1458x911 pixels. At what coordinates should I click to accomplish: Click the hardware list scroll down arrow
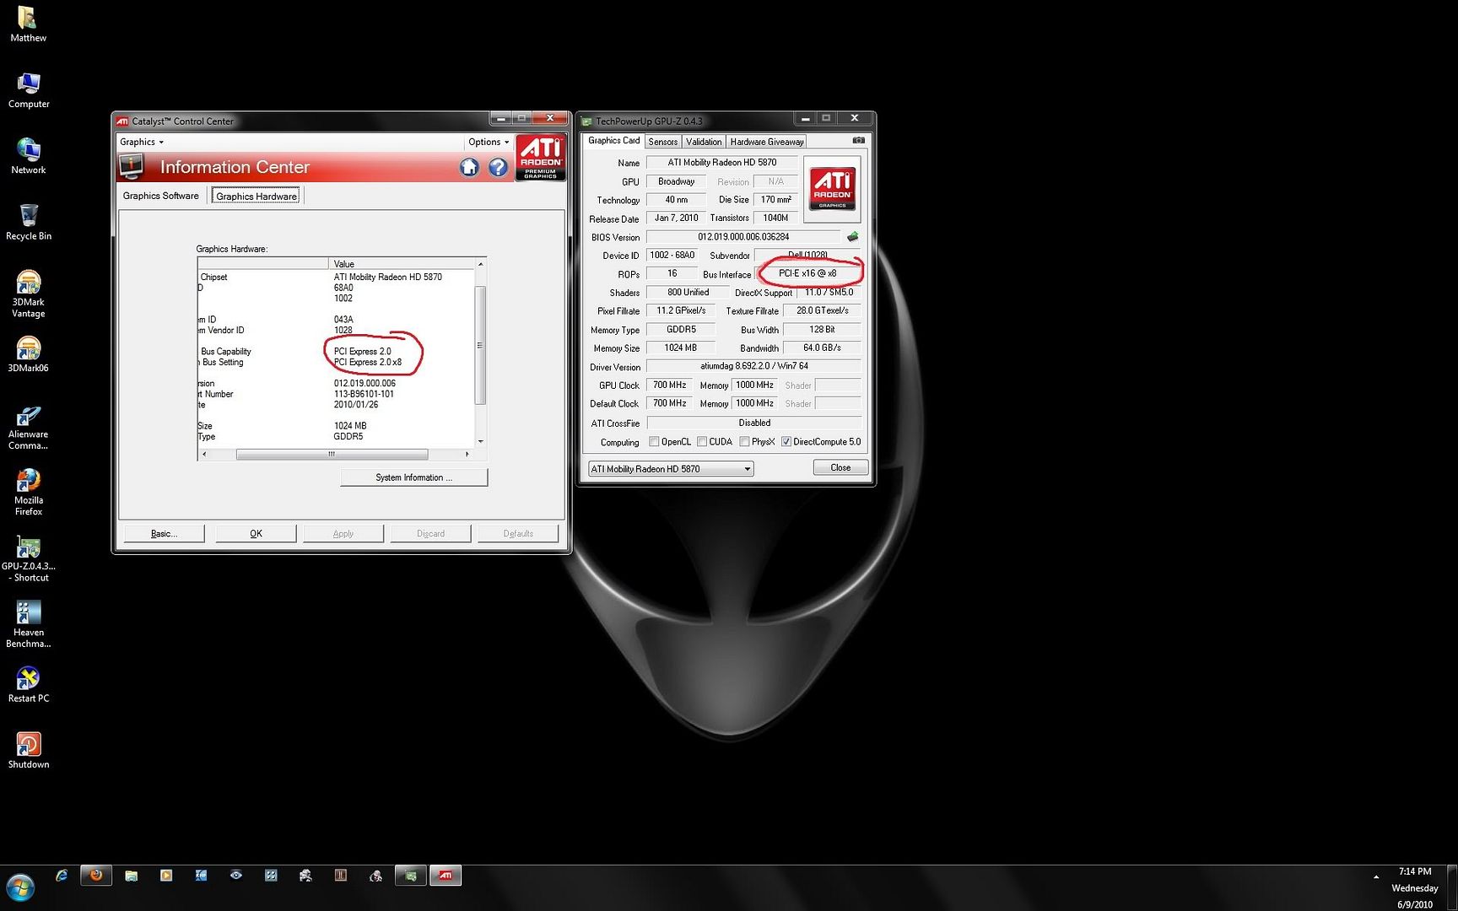[480, 441]
